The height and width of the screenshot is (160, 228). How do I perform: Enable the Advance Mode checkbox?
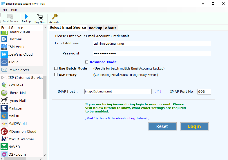87,62
